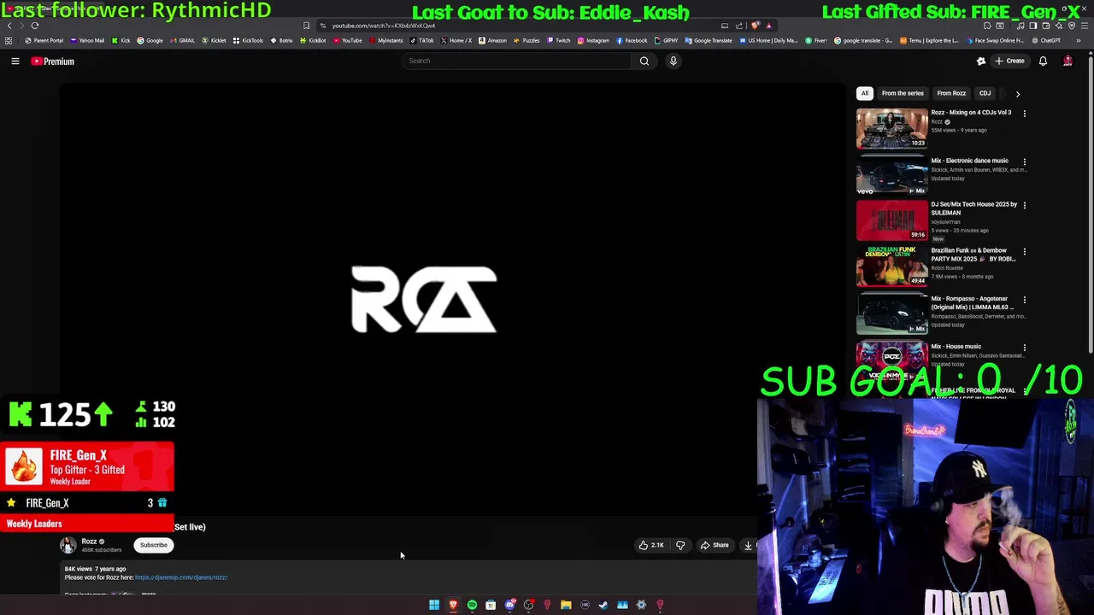Select the From Rozz chip
1094x615 pixels.
point(951,93)
